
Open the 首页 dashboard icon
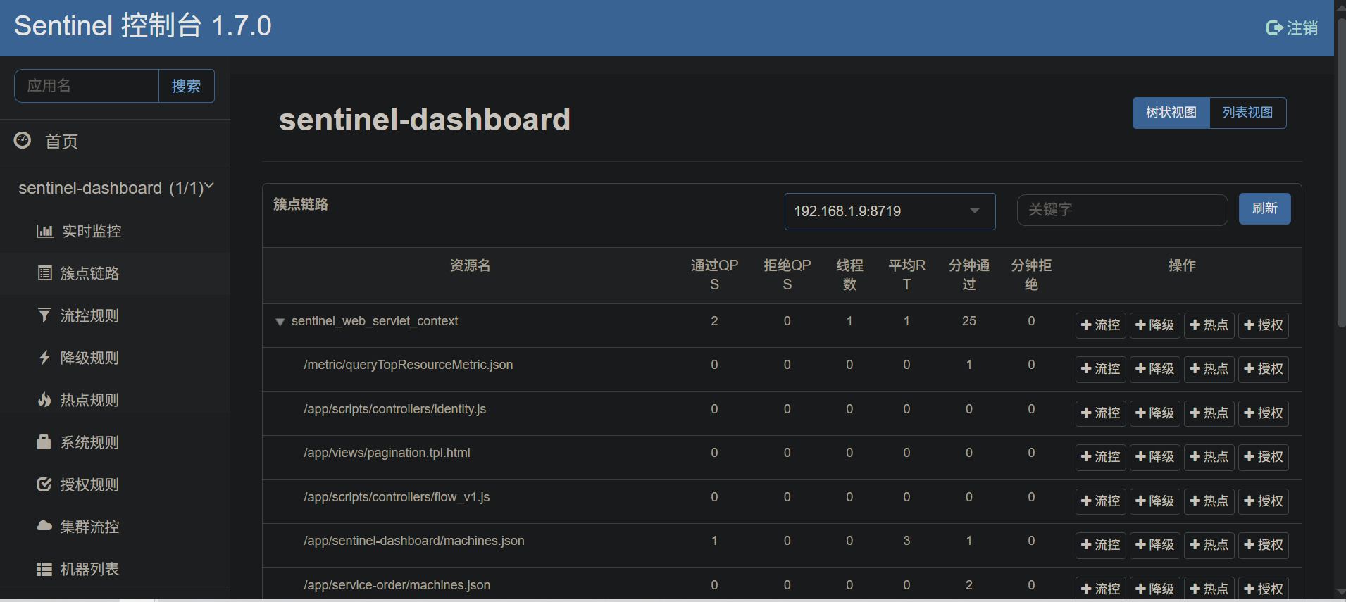23,140
